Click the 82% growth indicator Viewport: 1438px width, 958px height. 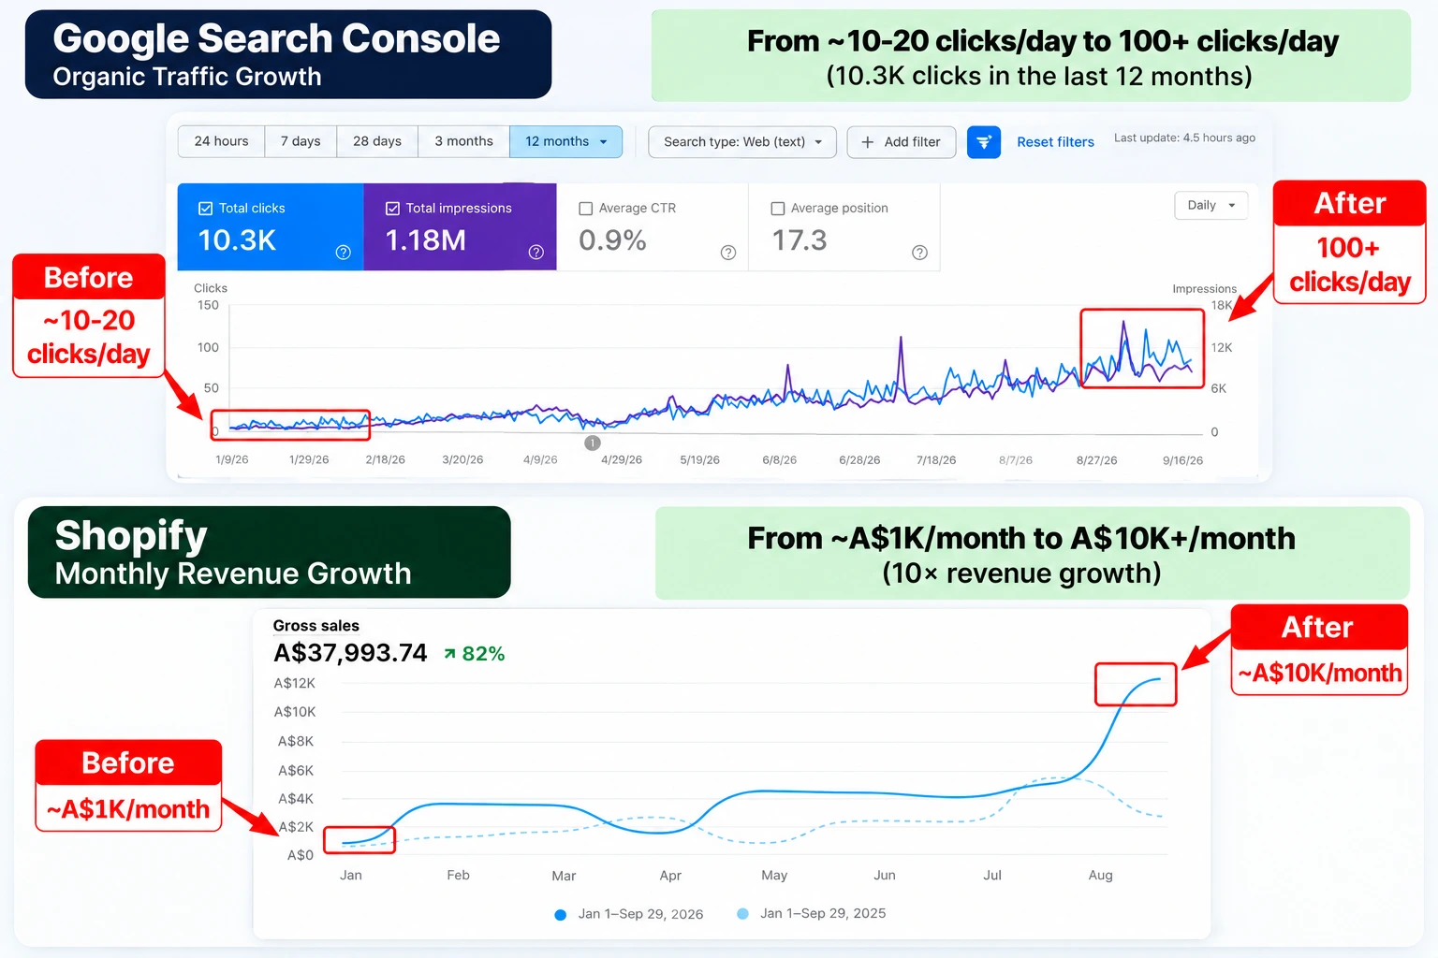[x=475, y=654]
